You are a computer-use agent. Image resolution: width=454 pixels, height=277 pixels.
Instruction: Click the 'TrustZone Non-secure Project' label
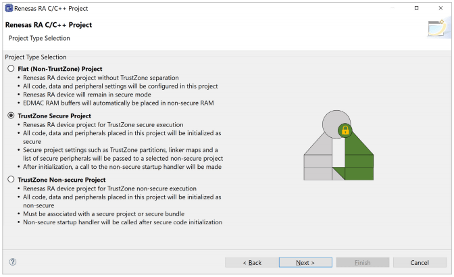[61, 180]
